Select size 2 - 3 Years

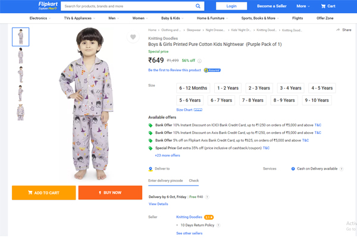pos(259,88)
